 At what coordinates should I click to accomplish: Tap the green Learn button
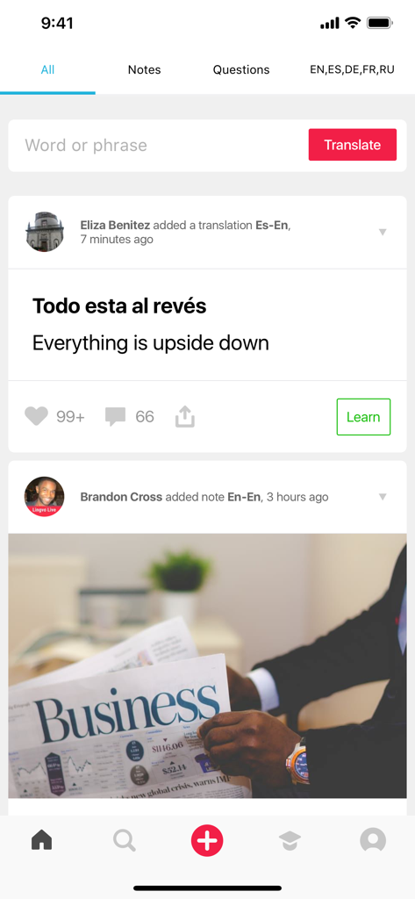click(x=363, y=417)
